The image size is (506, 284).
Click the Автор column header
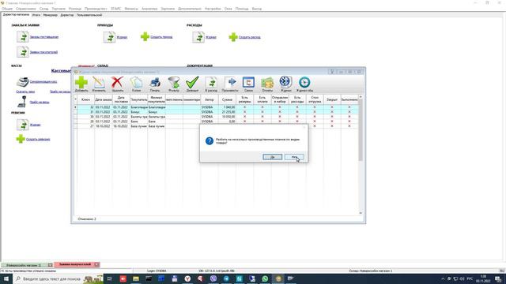209,99
